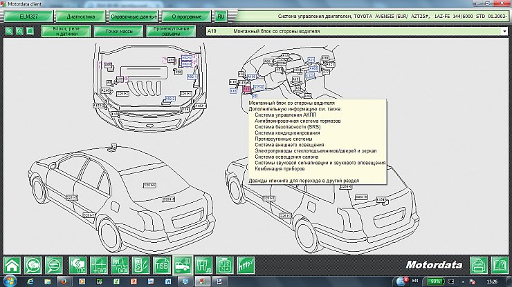This screenshot has height=287, width=512.
Task: Open the JB fuse box icon
Action: coord(203,265)
